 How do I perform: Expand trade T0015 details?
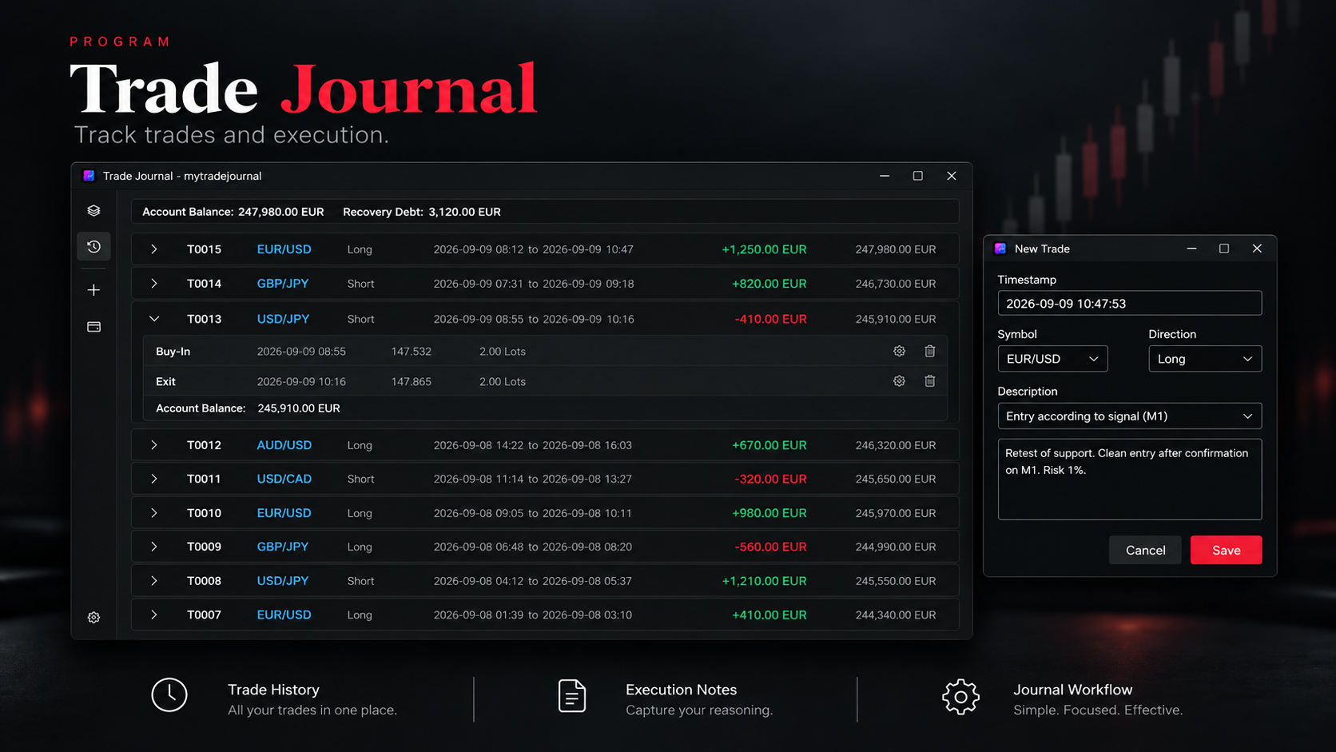[154, 249]
